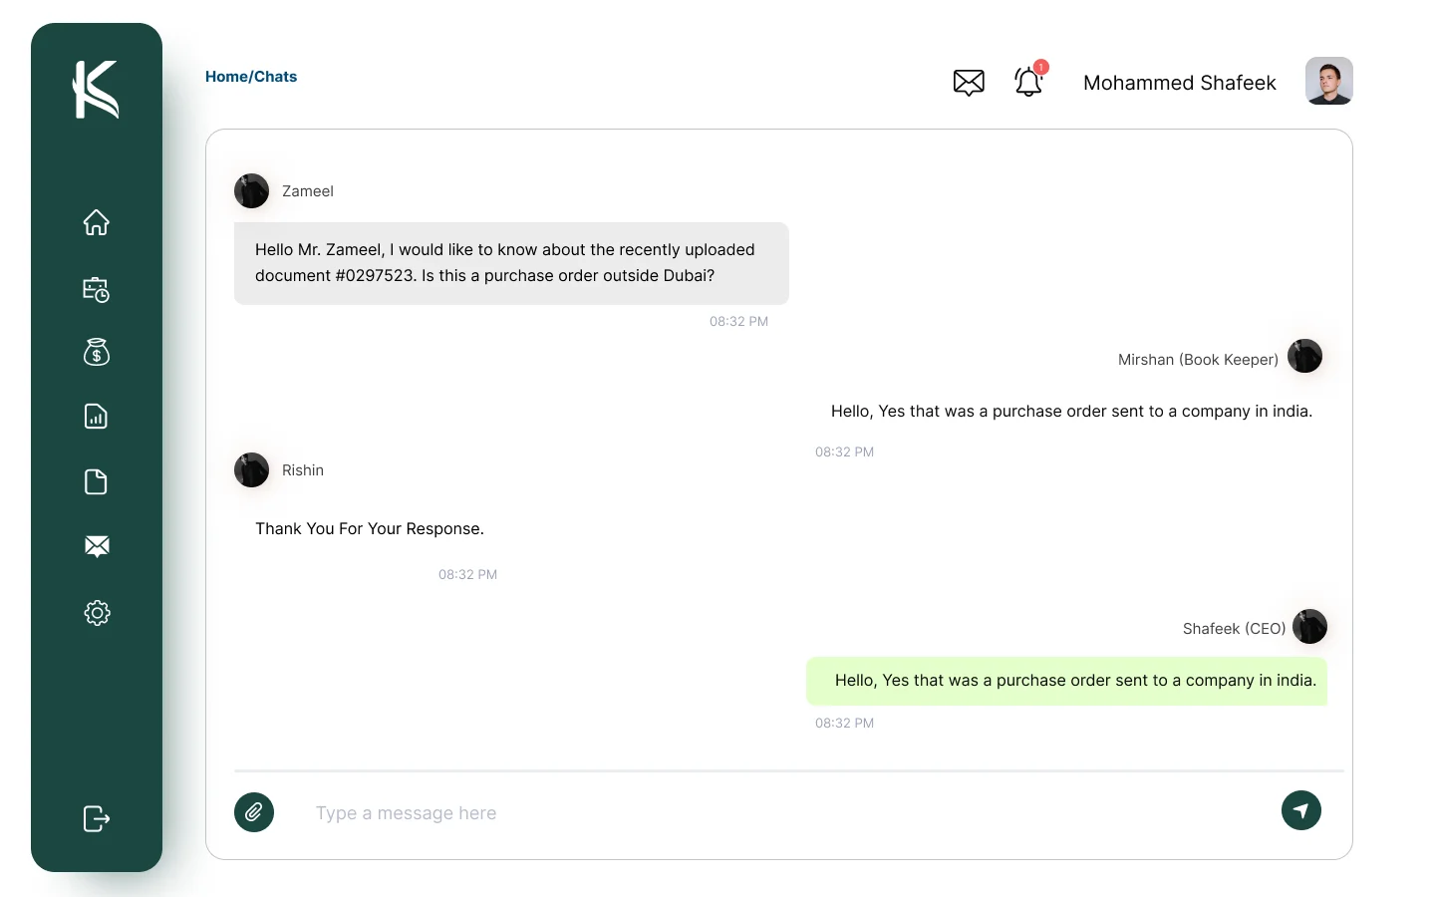Click Shafeek (CEO) avatar
Image resolution: width=1435 pixels, height=897 pixels.
(x=1309, y=627)
